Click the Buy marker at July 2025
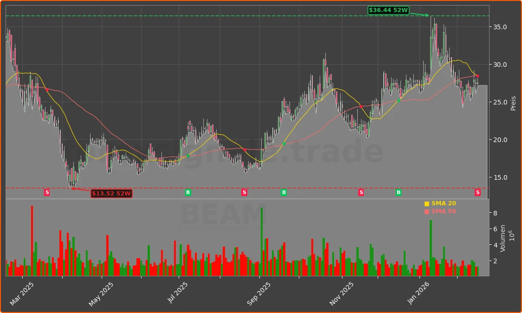 pos(188,192)
